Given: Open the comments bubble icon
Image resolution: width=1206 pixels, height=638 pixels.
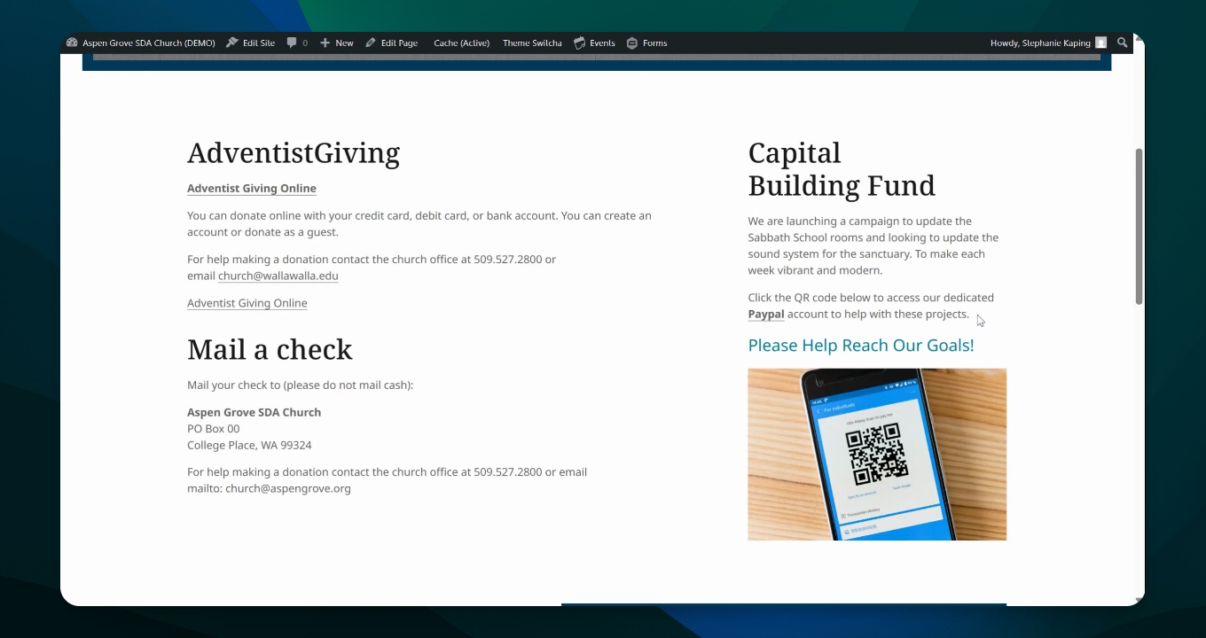Looking at the screenshot, I should point(292,43).
